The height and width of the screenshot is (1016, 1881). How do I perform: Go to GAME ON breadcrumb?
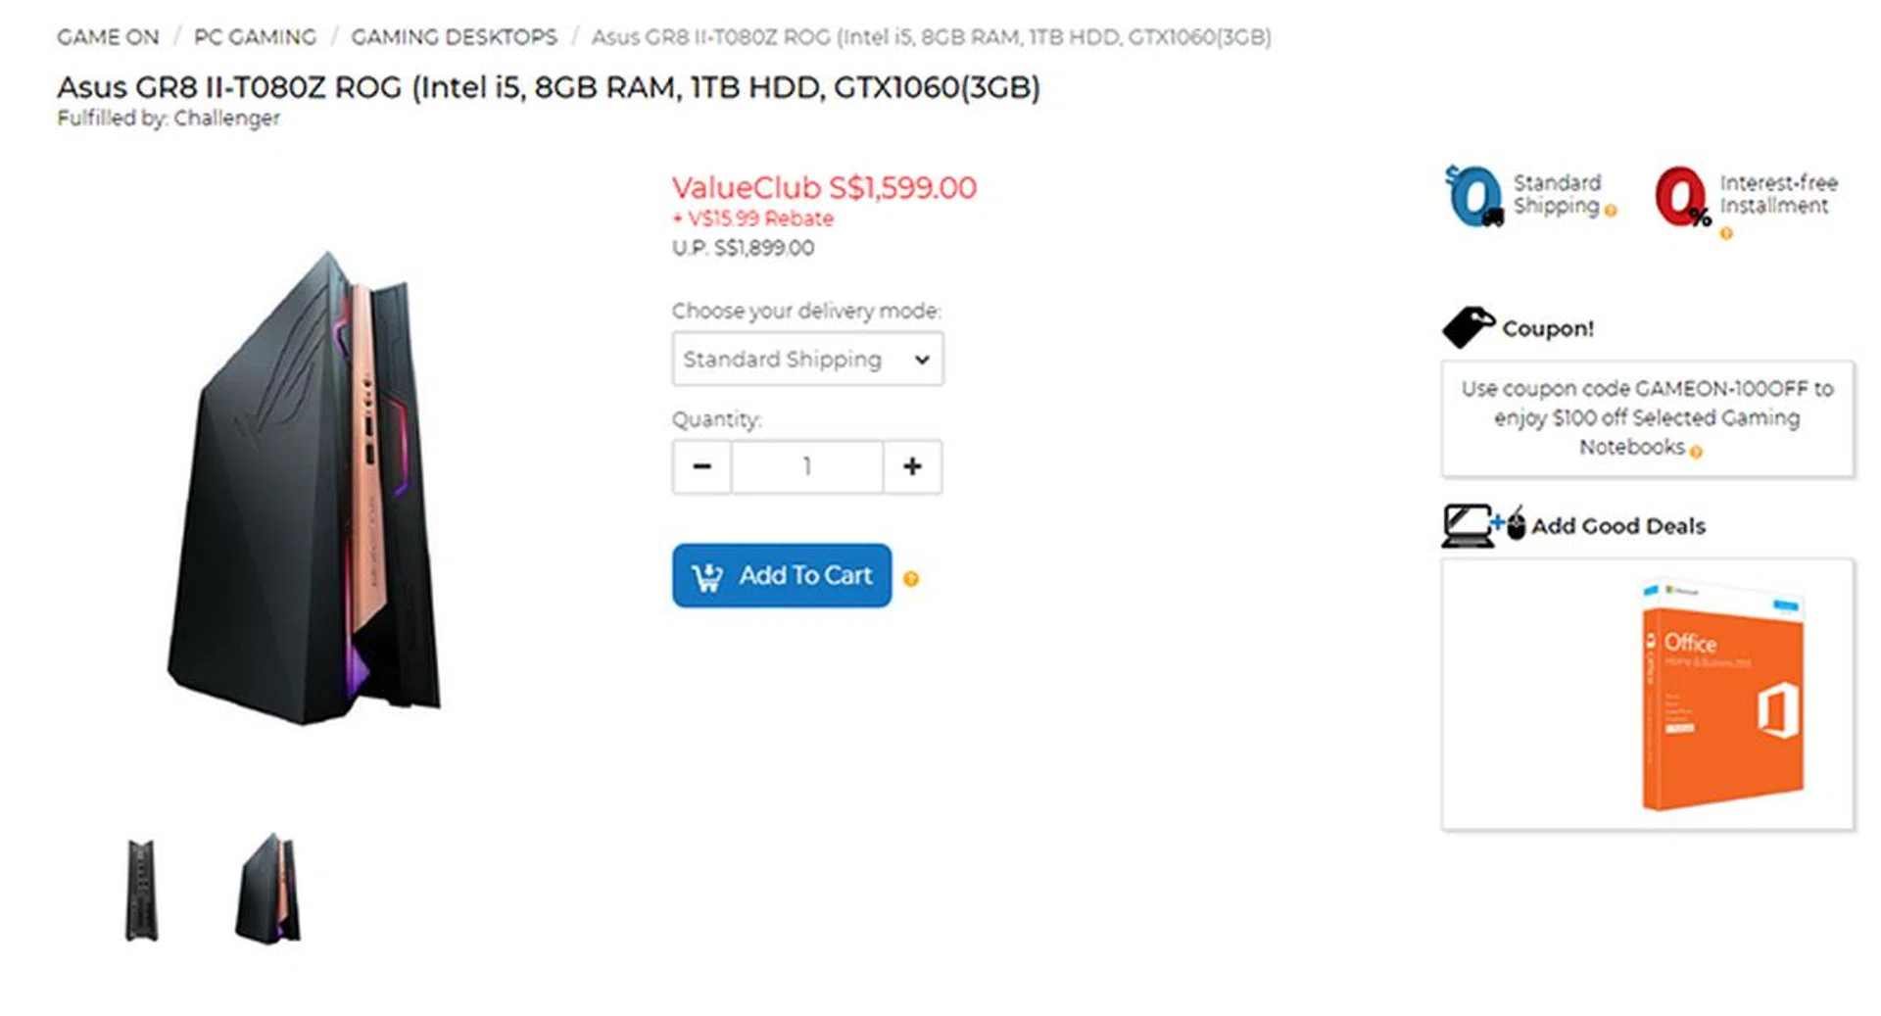[108, 37]
